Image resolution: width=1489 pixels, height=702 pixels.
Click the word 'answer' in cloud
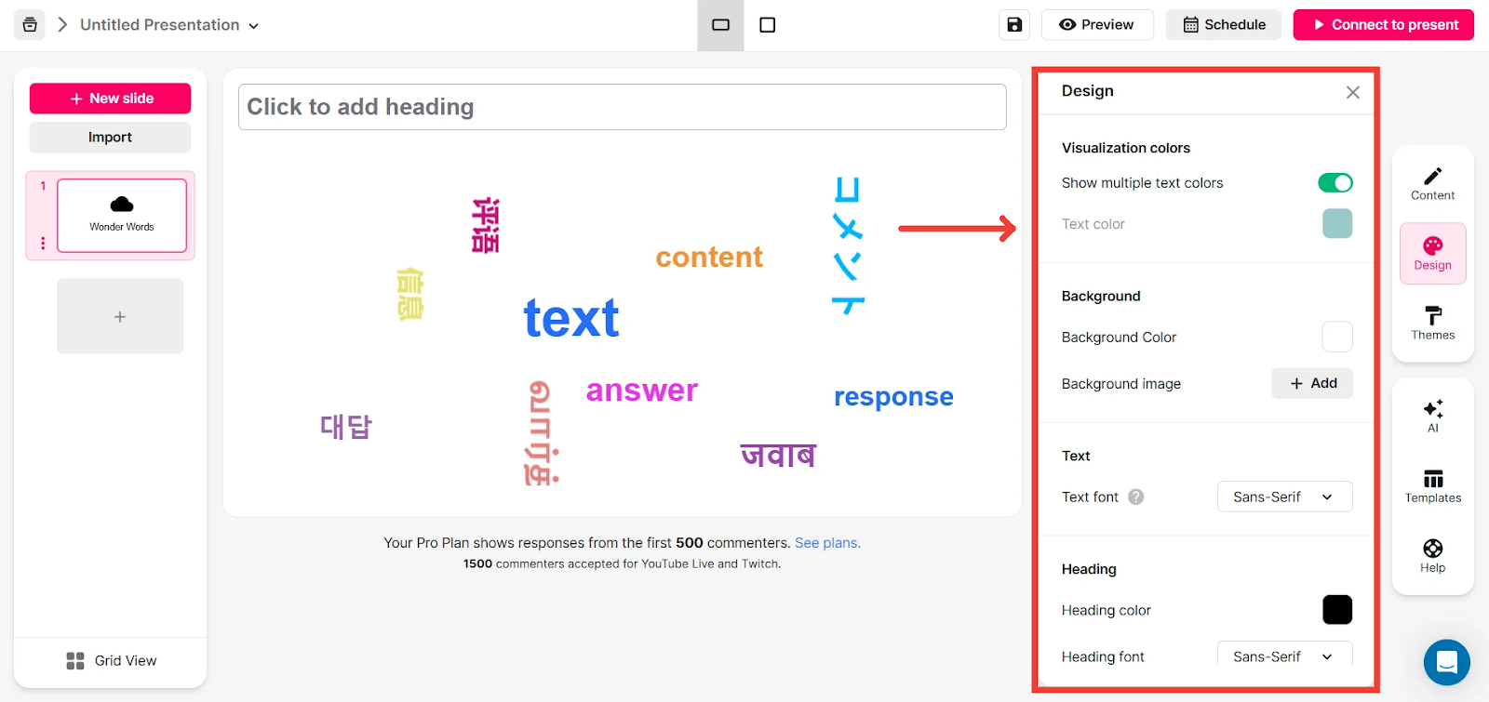(642, 391)
